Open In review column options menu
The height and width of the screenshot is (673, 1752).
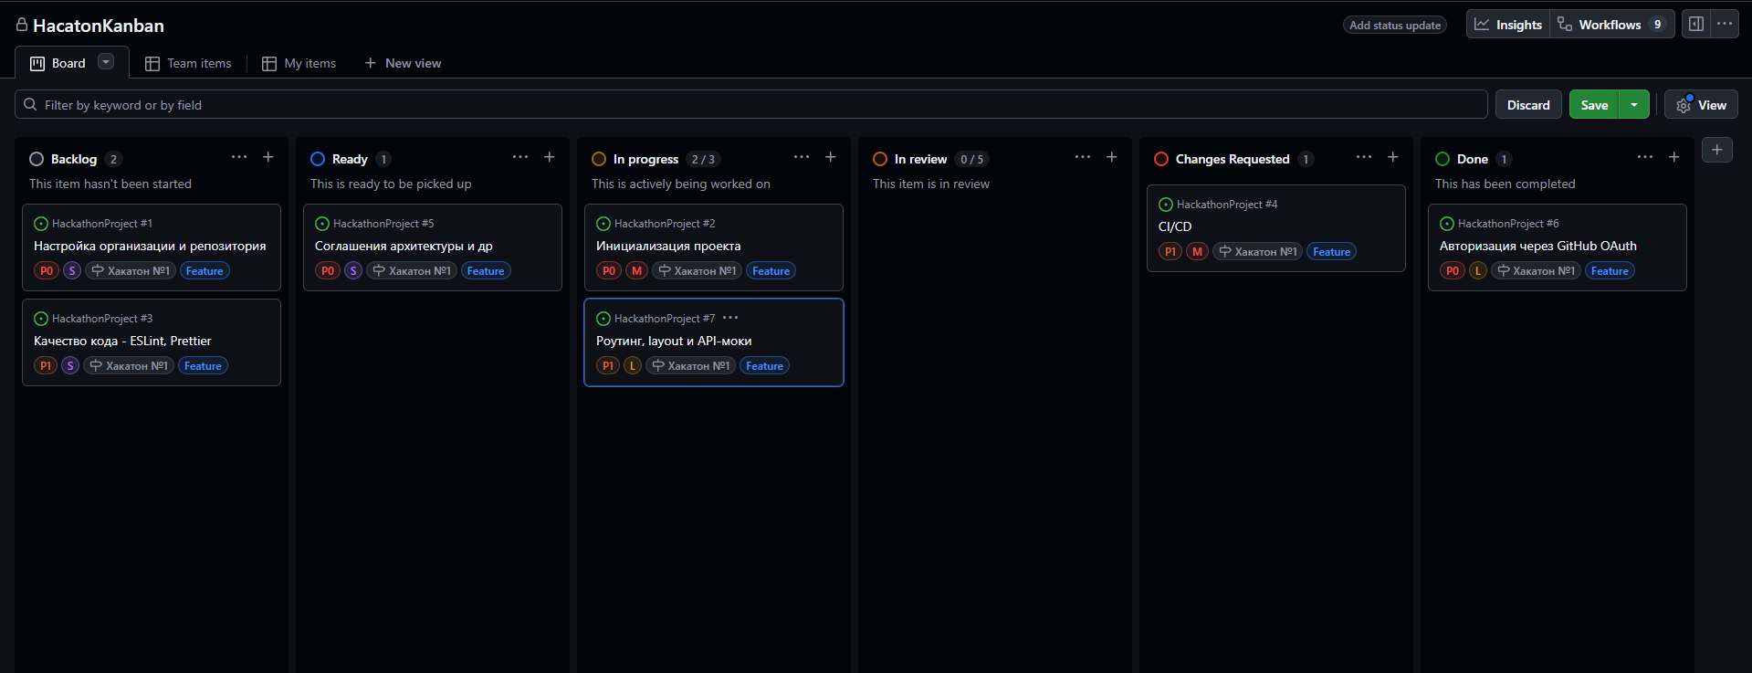pos(1082,158)
